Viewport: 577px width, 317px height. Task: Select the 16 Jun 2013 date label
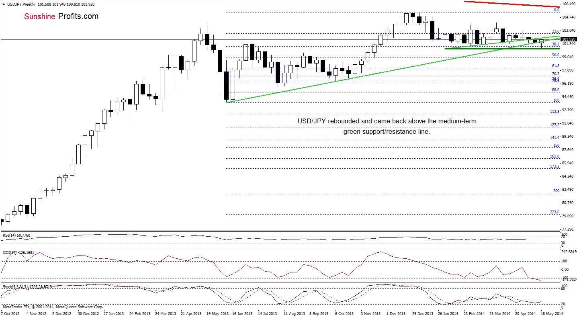click(242, 313)
